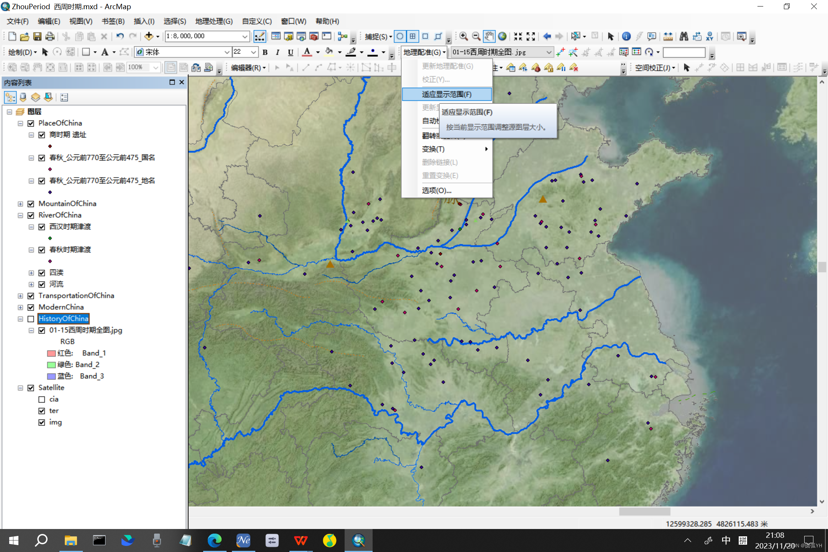Expand the TransportationOfChina group layer
Screen dimensions: 828x552
click(20, 296)
